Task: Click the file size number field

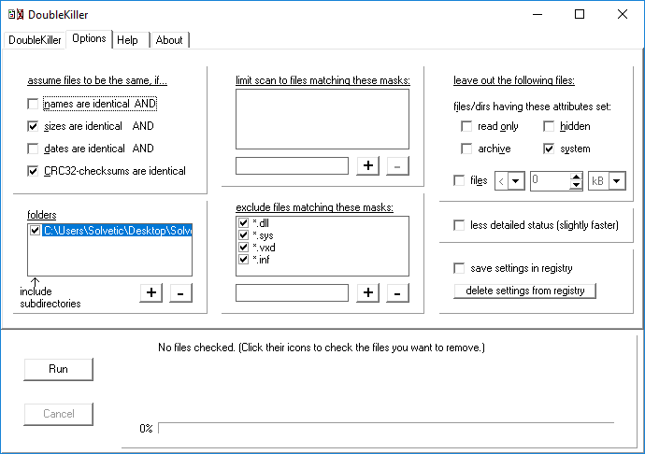Action: [x=550, y=181]
